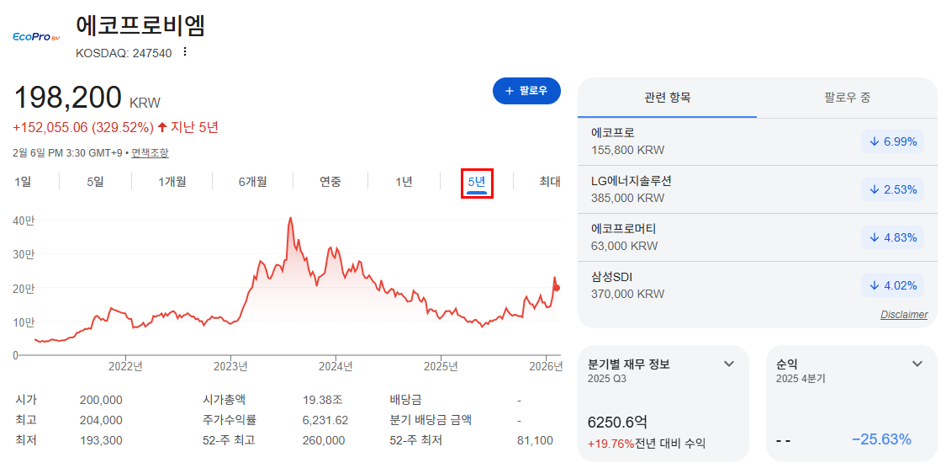946x468 pixels.
Task: Click the KOSDAQ: 247540 ticker text
Action: click(x=124, y=53)
